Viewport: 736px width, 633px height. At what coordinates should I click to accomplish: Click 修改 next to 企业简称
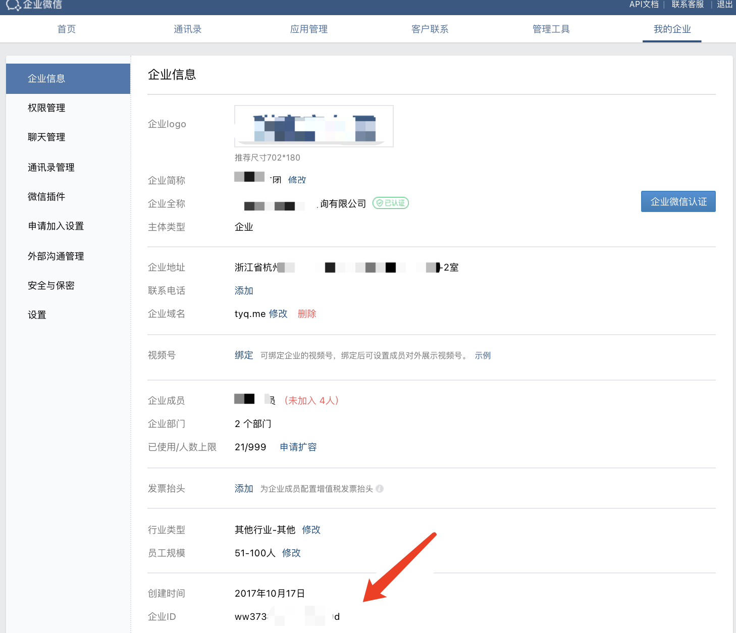[297, 180]
